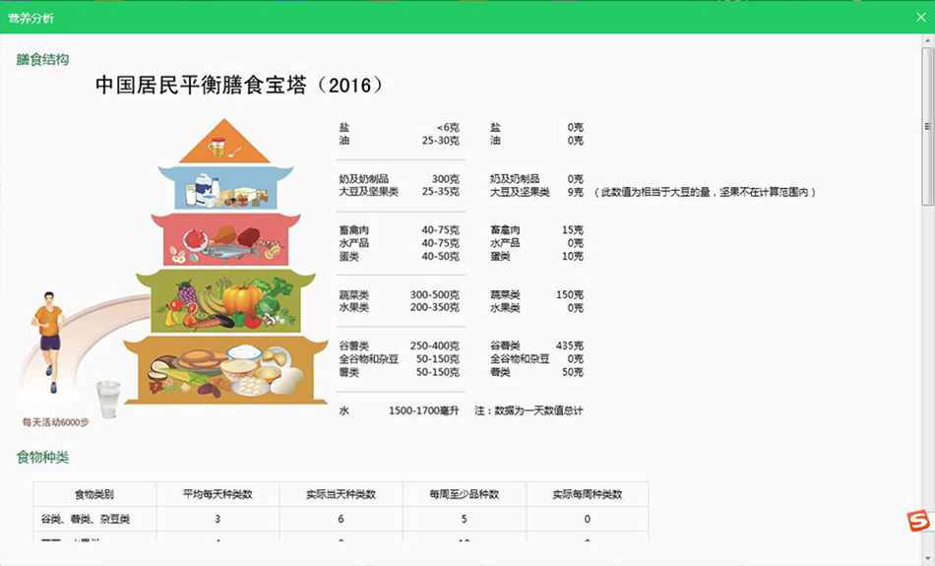Click the glass of water image
935x566 pixels.
pos(108,400)
